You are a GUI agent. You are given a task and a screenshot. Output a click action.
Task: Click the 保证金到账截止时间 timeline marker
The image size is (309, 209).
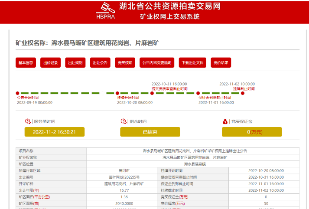pyautogui.click(x=198, y=93)
